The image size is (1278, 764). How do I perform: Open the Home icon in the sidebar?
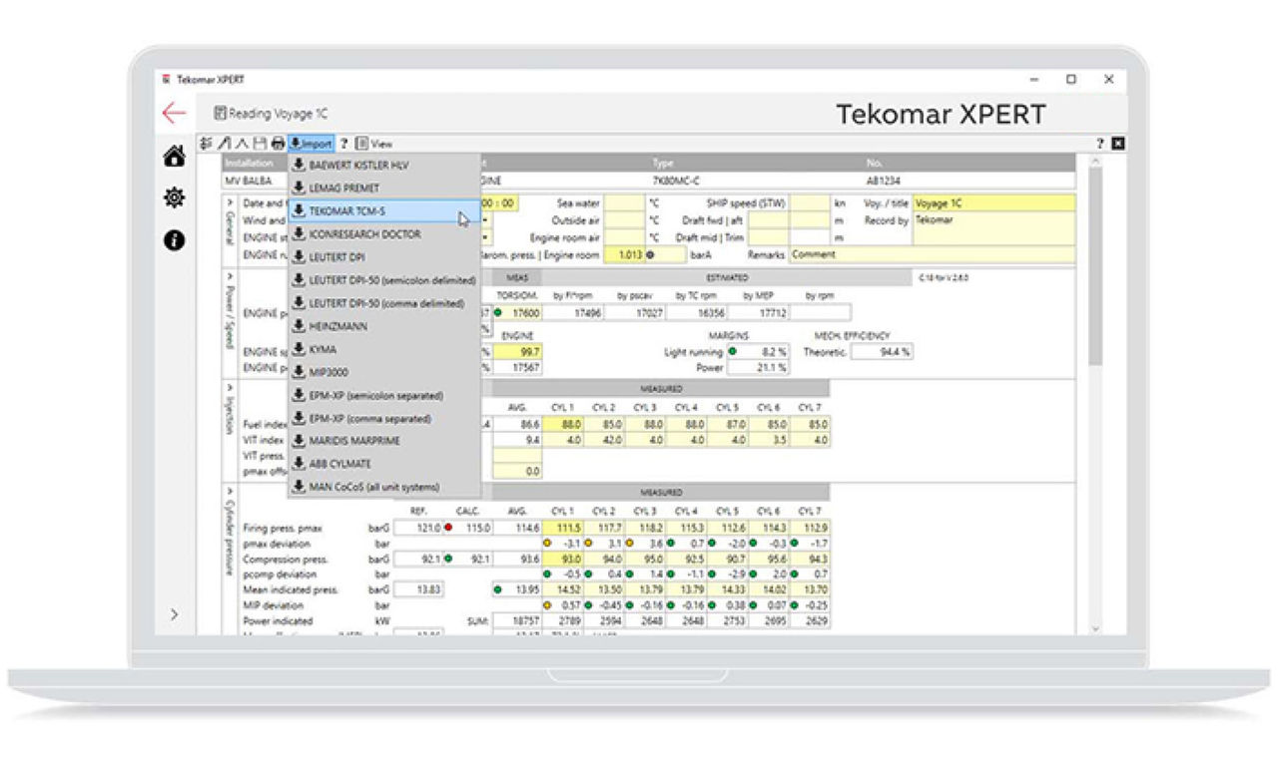(174, 157)
